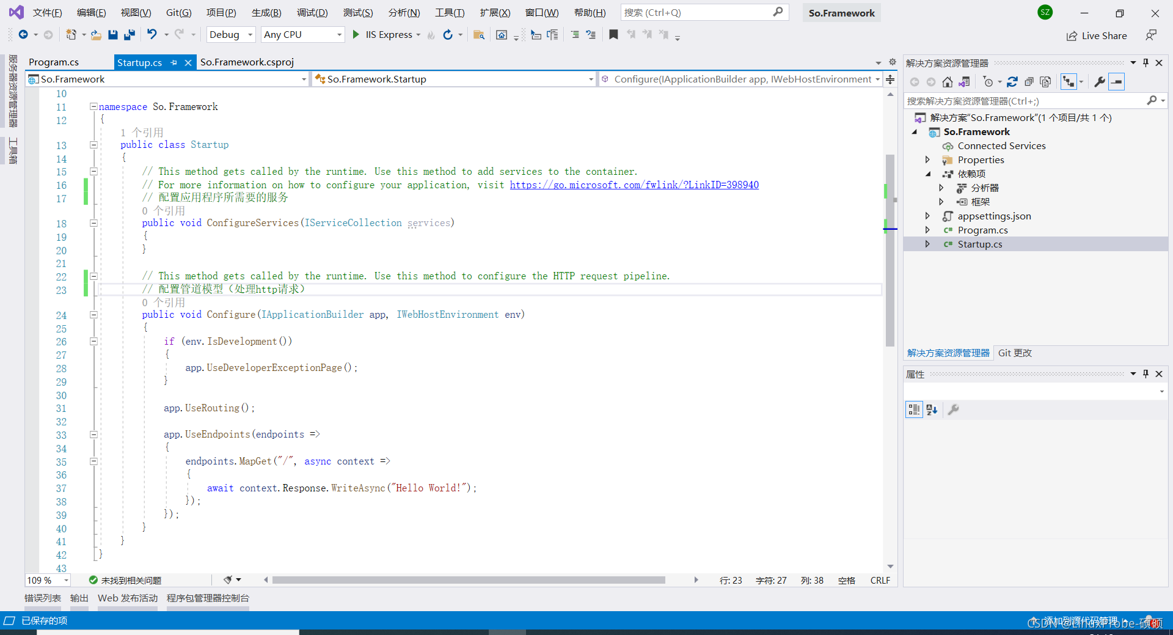Click the Comment selected lines icon
Image resolution: width=1173 pixels, height=635 pixels.
point(575,35)
